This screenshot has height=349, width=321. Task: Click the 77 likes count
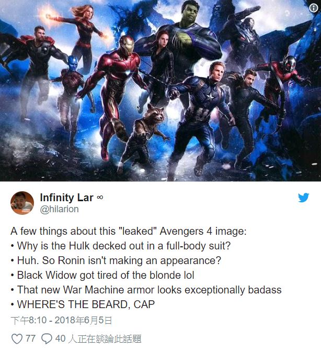(30, 339)
